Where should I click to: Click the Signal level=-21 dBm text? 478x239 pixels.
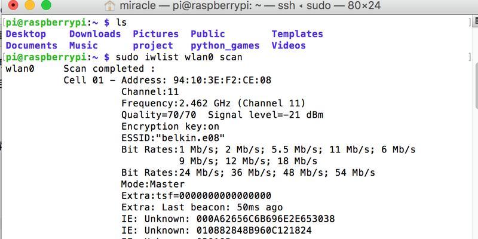click(268, 115)
